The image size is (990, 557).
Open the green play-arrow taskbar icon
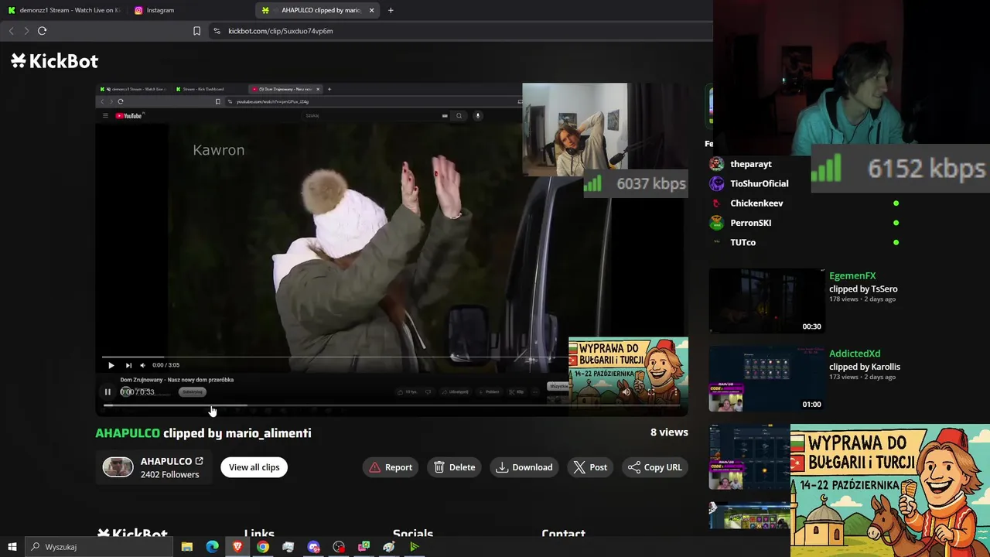click(x=415, y=547)
